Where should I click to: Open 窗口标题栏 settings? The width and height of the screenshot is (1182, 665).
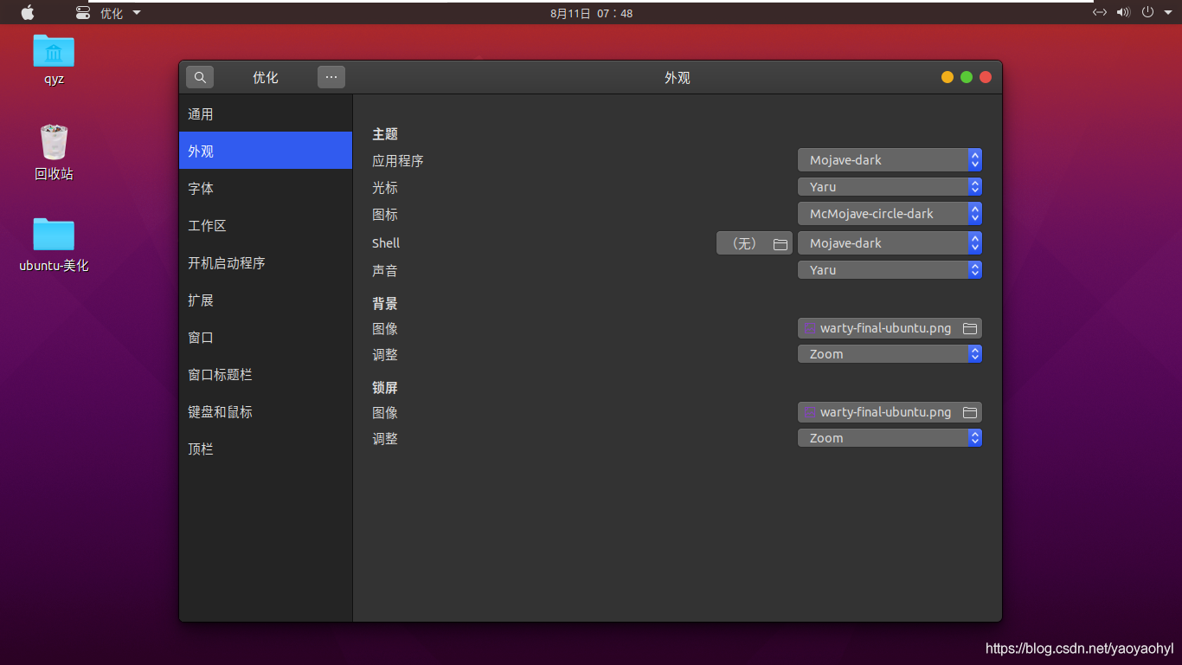coord(266,374)
